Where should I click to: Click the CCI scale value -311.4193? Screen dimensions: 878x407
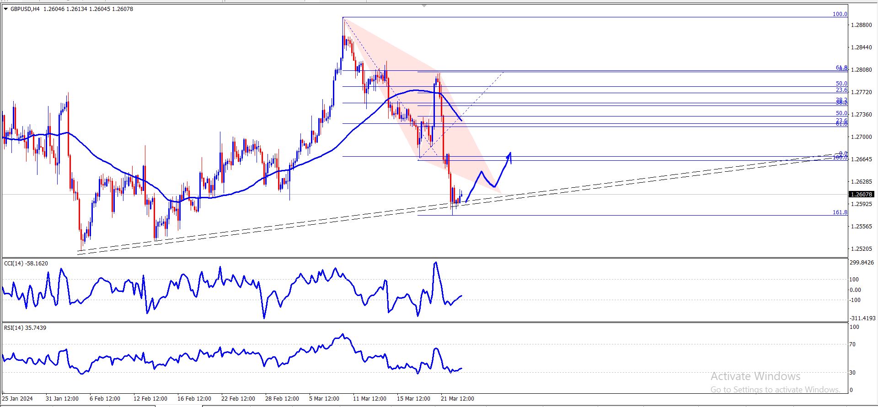863,318
